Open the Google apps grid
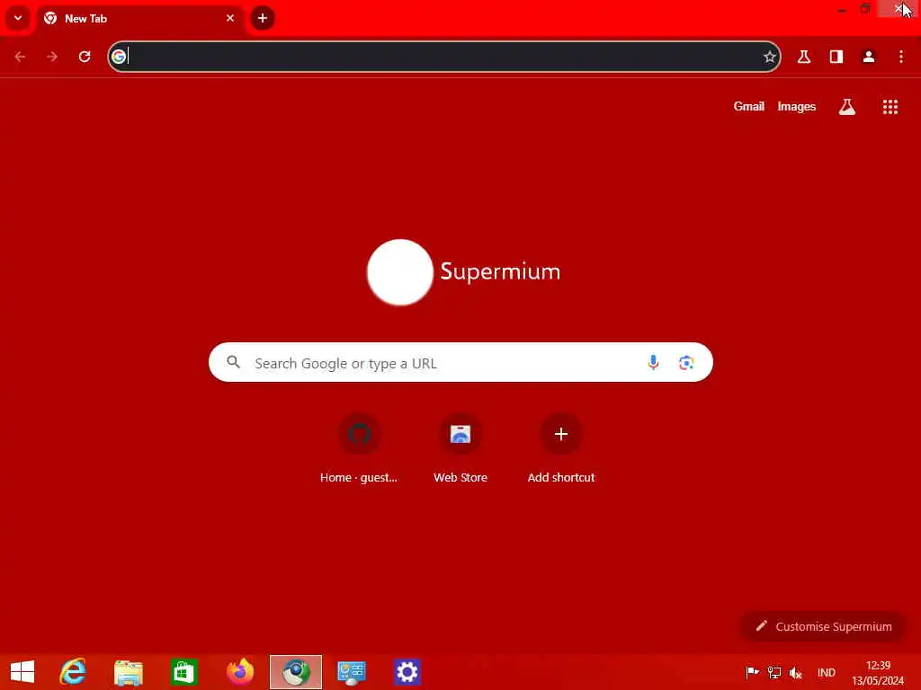The image size is (921, 690). point(890,107)
